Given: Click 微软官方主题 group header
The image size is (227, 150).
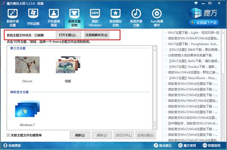Looking at the screenshot, I should coord(19,92).
